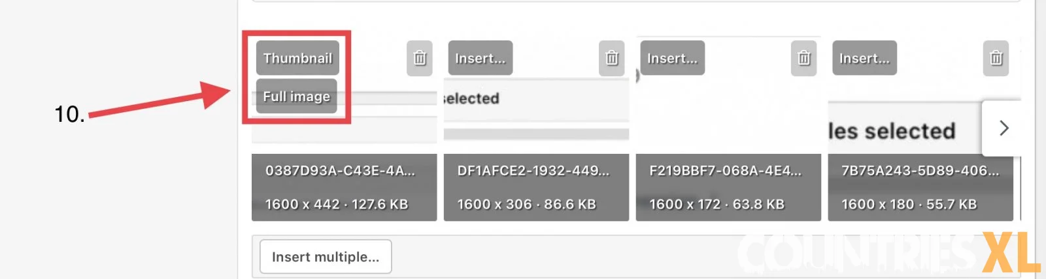Open Insert... on the F219BBF7-068A image
Screen dimensions: 1046x279
[x=673, y=58]
